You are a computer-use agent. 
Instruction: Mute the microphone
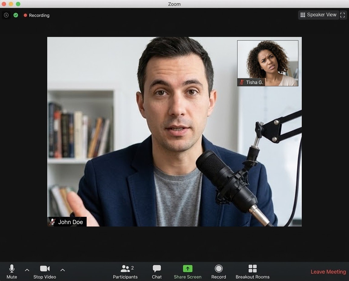tap(12, 272)
